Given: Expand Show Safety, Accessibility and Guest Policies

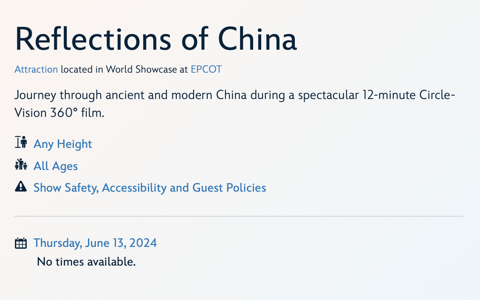Looking at the screenshot, I should [x=150, y=187].
